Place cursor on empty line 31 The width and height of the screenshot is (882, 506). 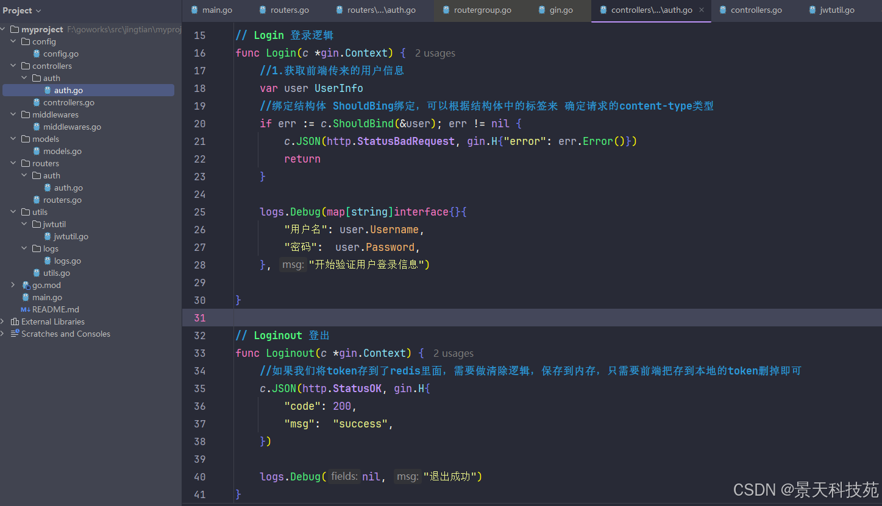click(x=557, y=318)
